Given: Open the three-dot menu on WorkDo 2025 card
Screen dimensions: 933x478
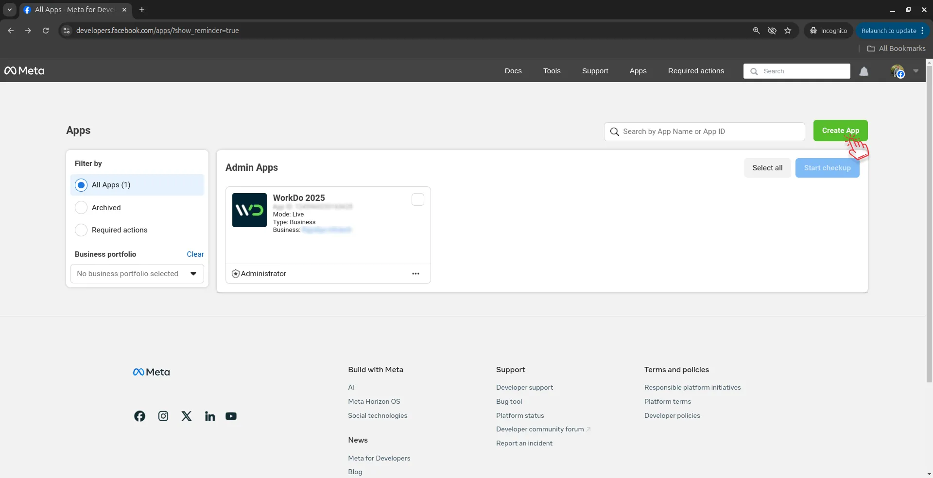Looking at the screenshot, I should point(416,274).
